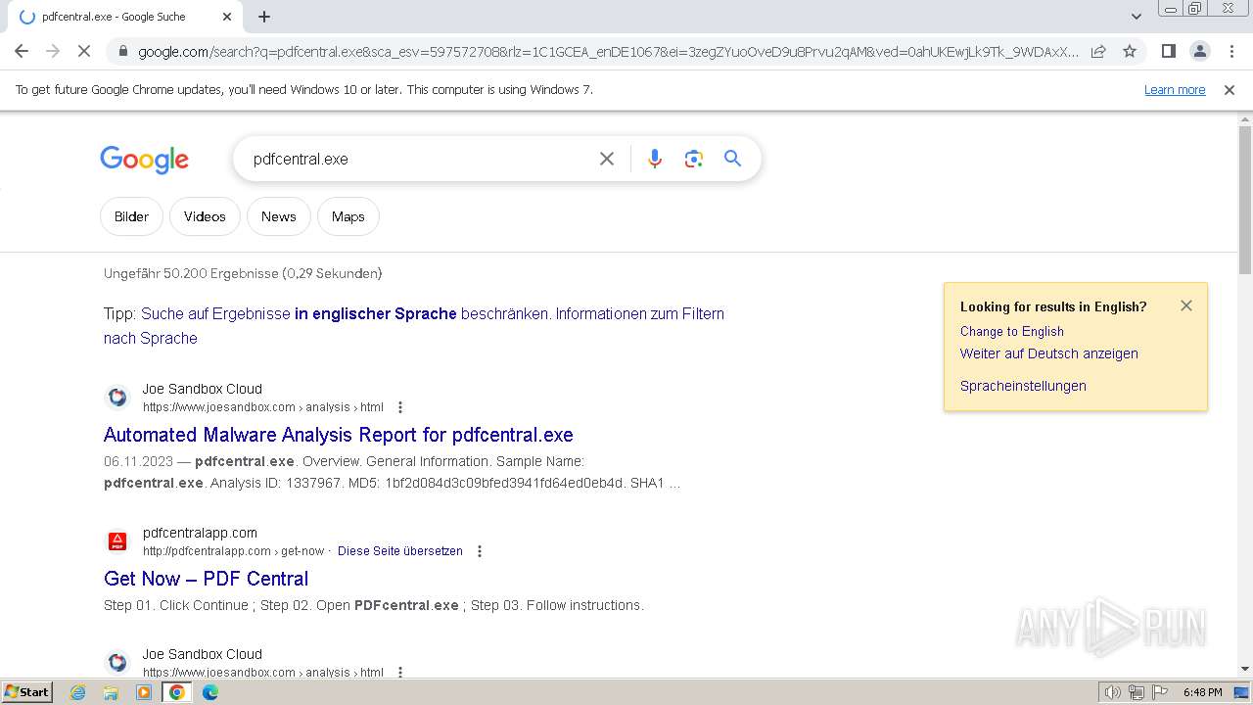This screenshot has height=705, width=1253.
Task: Open the Windows Start menu
Action: click(27, 692)
